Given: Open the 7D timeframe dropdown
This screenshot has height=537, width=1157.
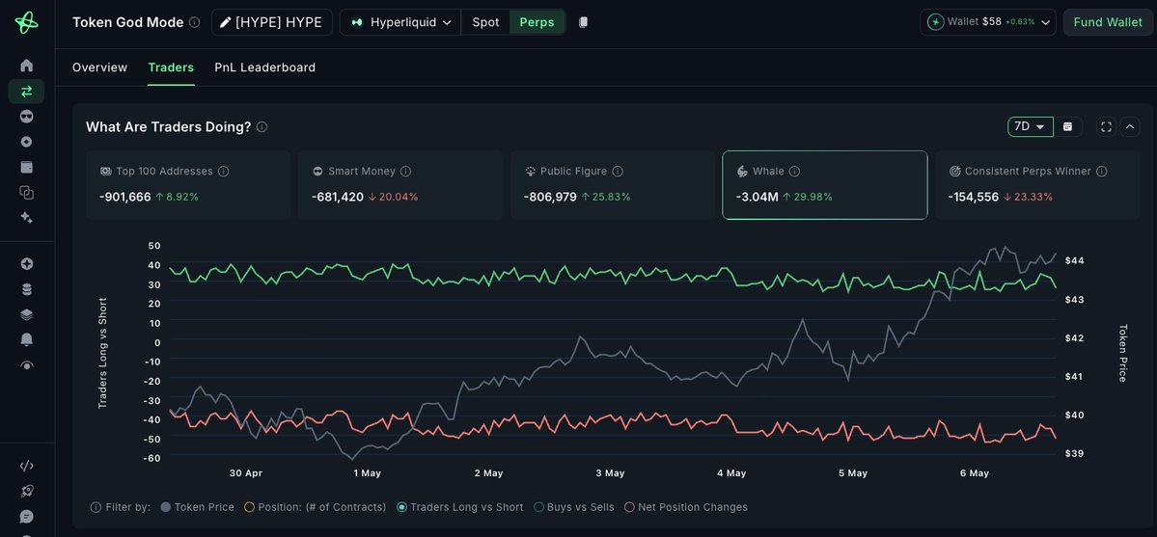Looking at the screenshot, I should tap(1031, 127).
